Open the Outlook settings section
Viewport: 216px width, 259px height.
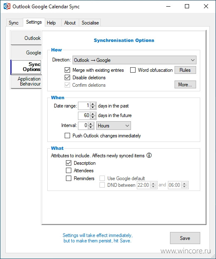coord(26,38)
